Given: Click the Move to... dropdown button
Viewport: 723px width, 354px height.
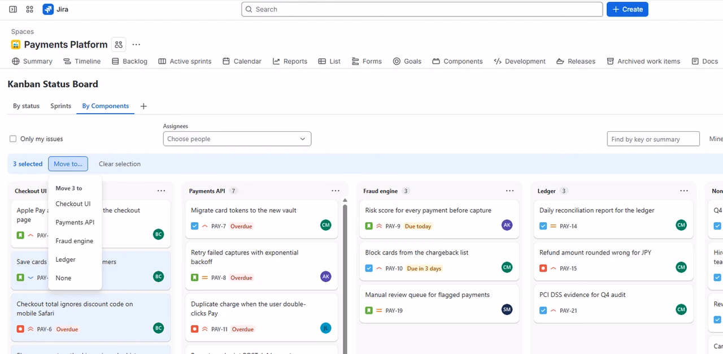Looking at the screenshot, I should pos(68,164).
